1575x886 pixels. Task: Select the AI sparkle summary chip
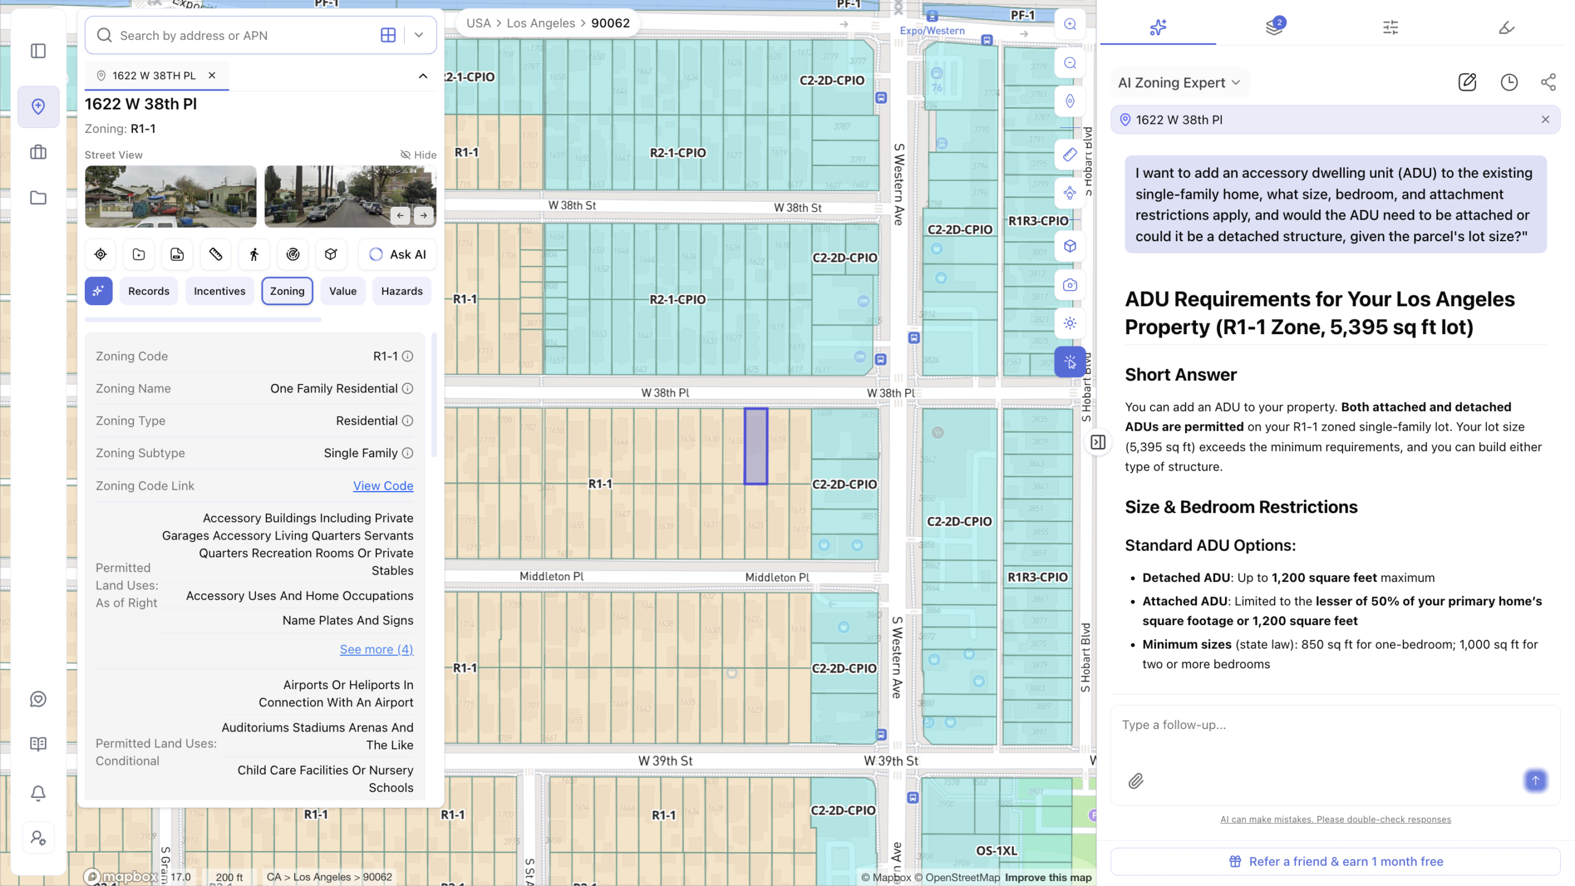tap(98, 291)
